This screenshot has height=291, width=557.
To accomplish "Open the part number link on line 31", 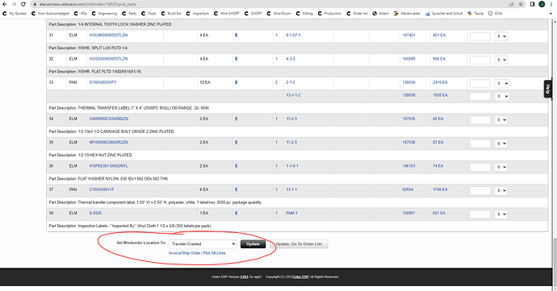I will [x=108, y=35].
